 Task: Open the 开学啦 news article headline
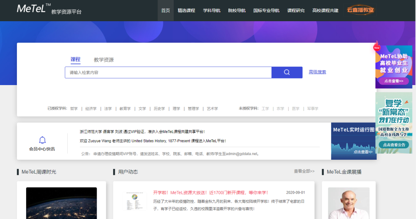[x=210, y=192]
